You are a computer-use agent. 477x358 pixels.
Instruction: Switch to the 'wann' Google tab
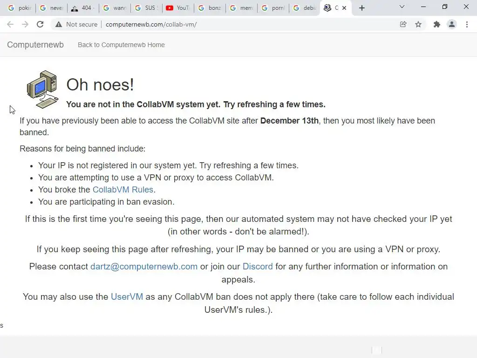(x=115, y=8)
